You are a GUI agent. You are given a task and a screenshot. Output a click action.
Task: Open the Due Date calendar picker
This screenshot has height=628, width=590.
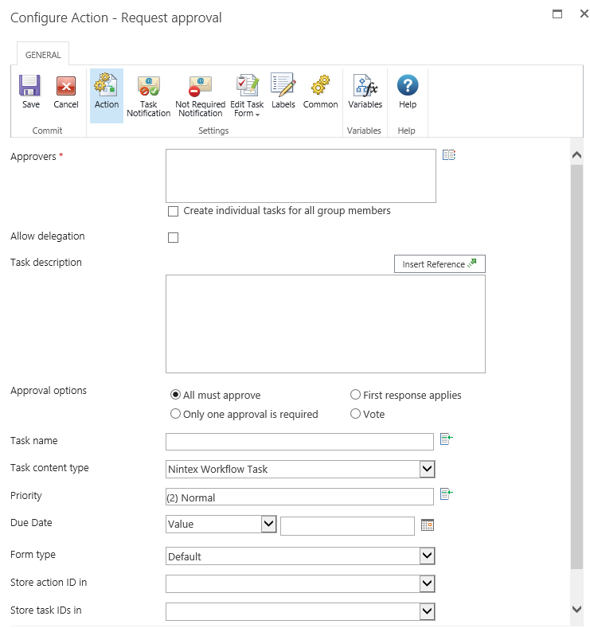click(x=428, y=525)
